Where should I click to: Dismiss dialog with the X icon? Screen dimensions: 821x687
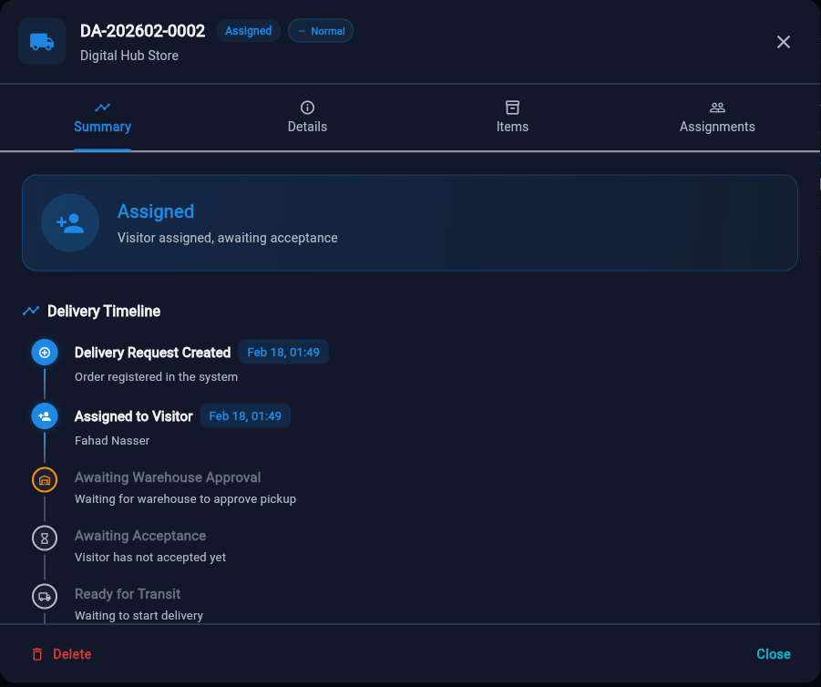(783, 42)
